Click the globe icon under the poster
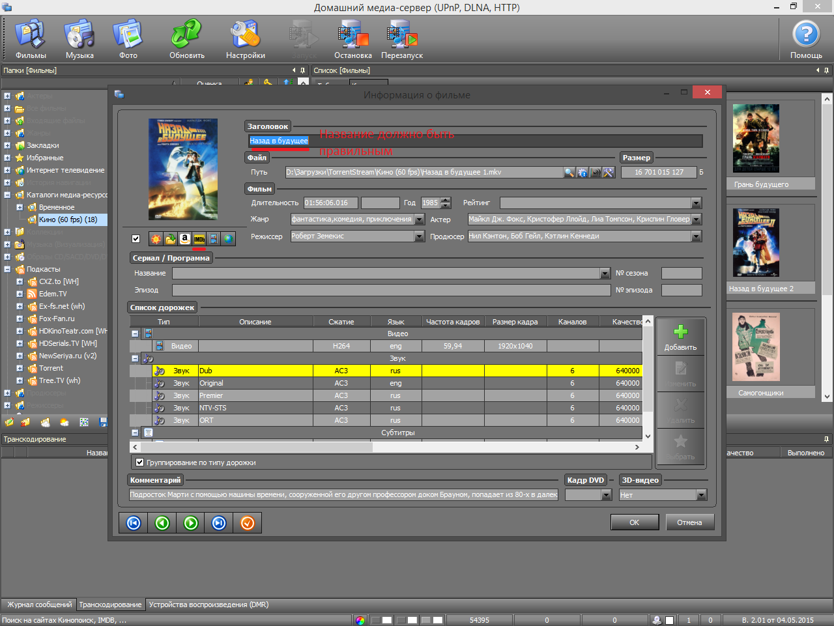The width and height of the screenshot is (834, 626). [x=228, y=239]
